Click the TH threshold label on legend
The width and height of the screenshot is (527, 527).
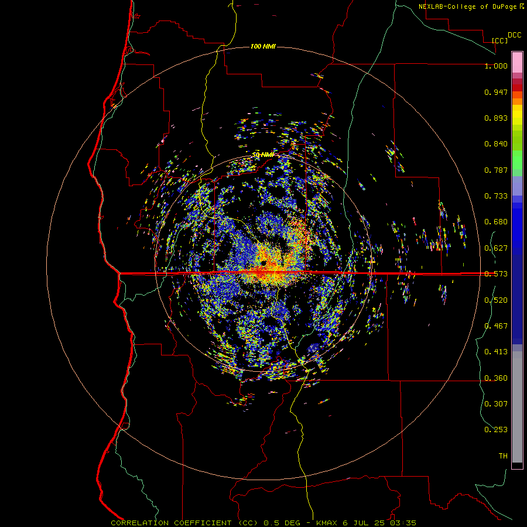pos(503,456)
